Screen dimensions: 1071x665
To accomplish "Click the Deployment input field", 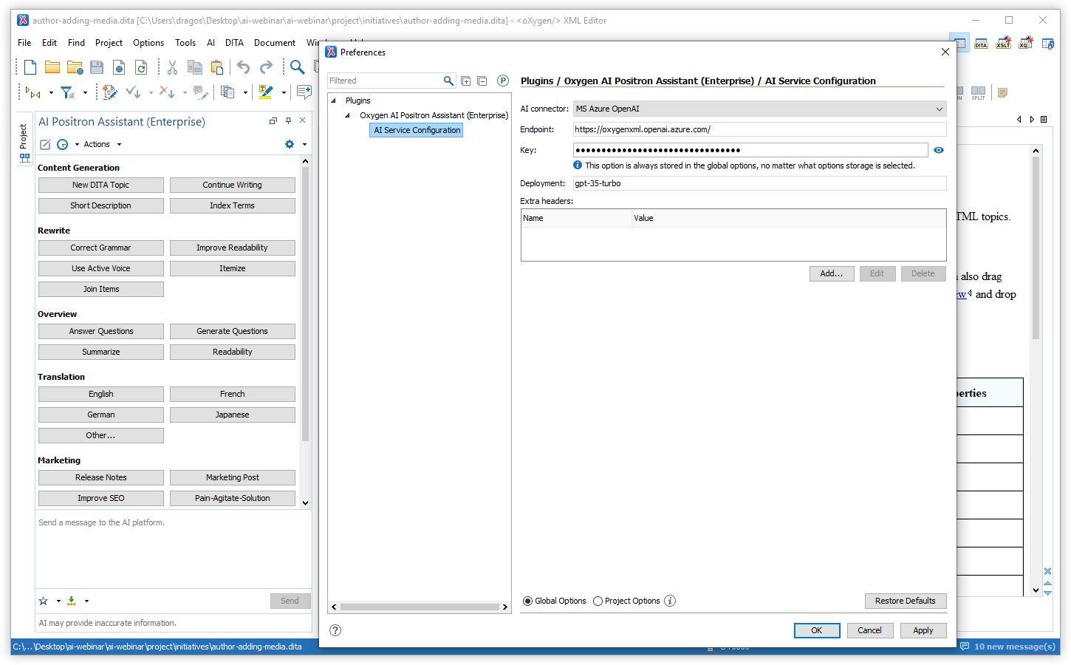I will click(759, 183).
